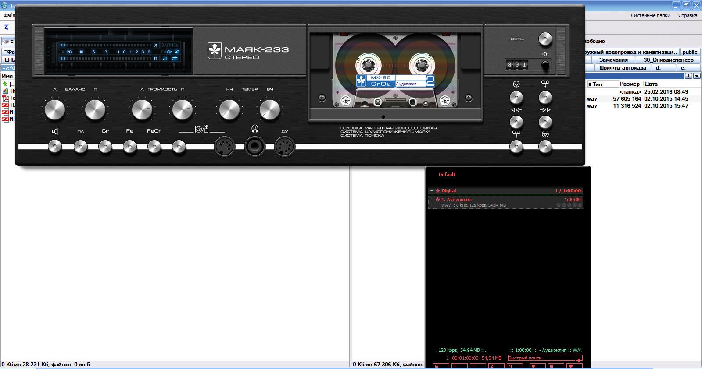Screen dimensions: 702x369
Task: Select the <папка> row dated 25.02.2016 08:49
Action: click(643, 92)
